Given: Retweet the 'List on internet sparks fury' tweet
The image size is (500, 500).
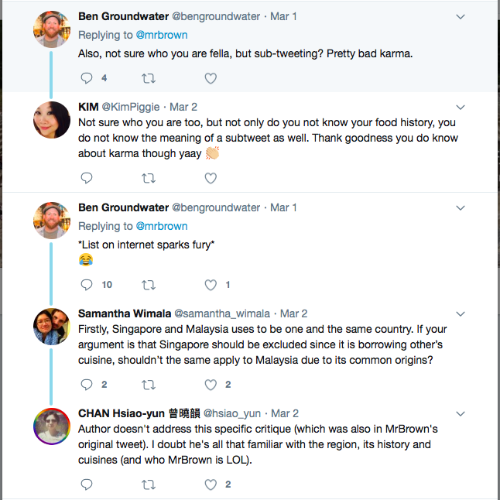Looking at the screenshot, I should tap(149, 284).
